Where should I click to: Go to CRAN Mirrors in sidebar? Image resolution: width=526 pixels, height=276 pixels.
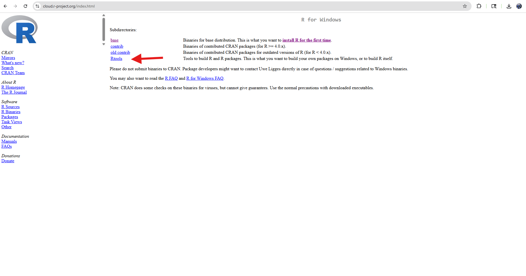click(x=8, y=58)
